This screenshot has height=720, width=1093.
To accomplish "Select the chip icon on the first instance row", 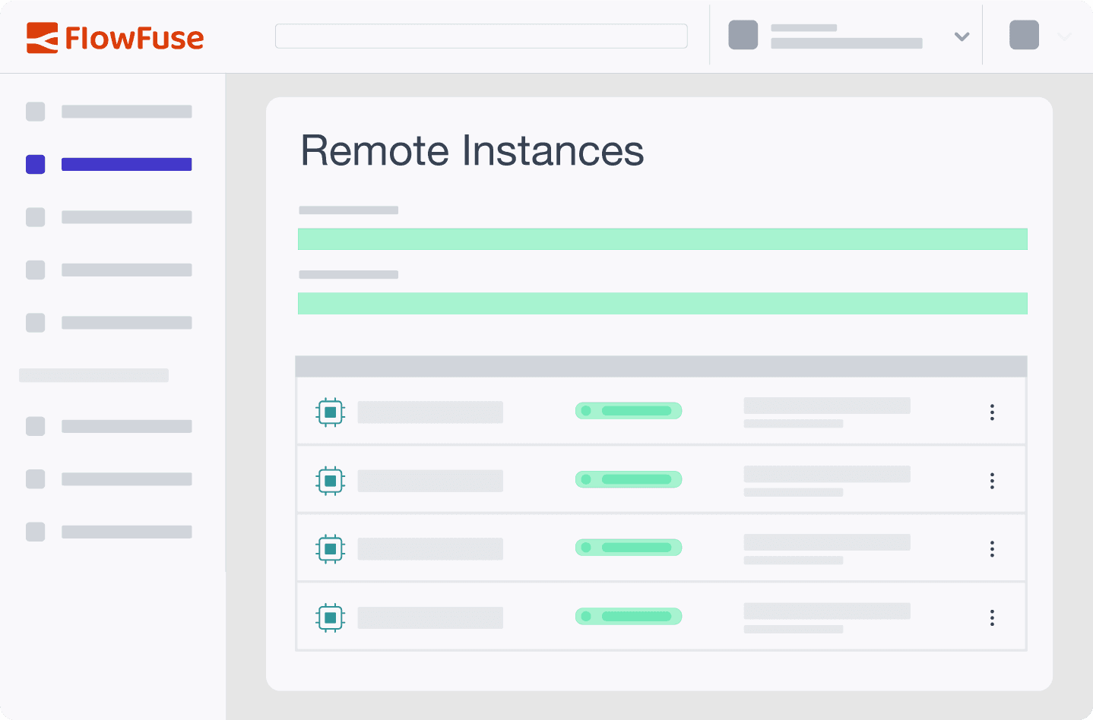I will pos(330,412).
